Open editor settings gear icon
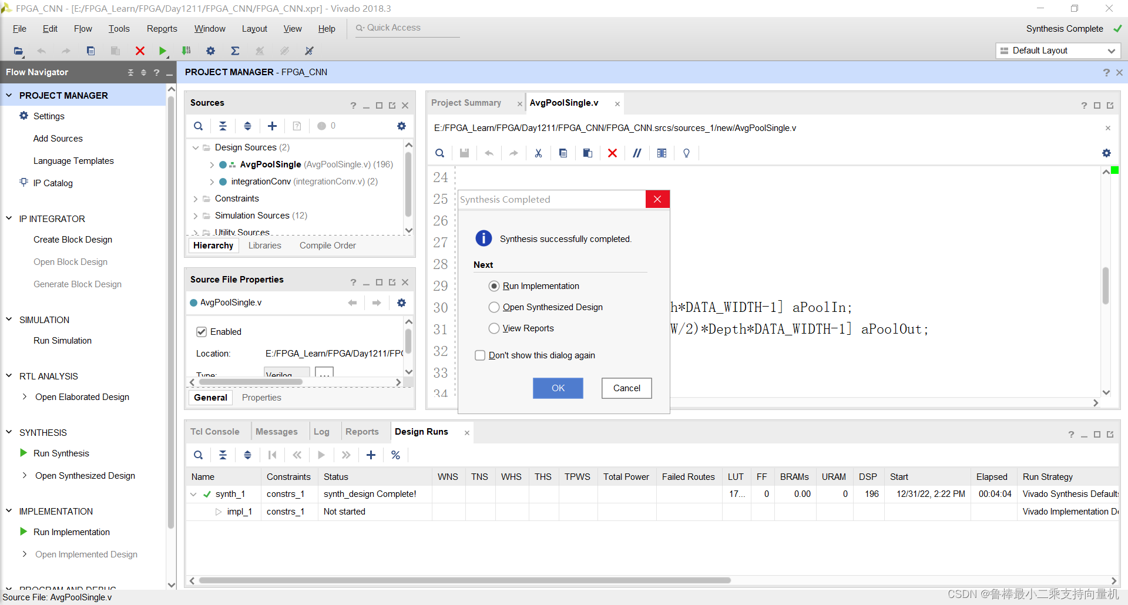 [x=1106, y=153]
